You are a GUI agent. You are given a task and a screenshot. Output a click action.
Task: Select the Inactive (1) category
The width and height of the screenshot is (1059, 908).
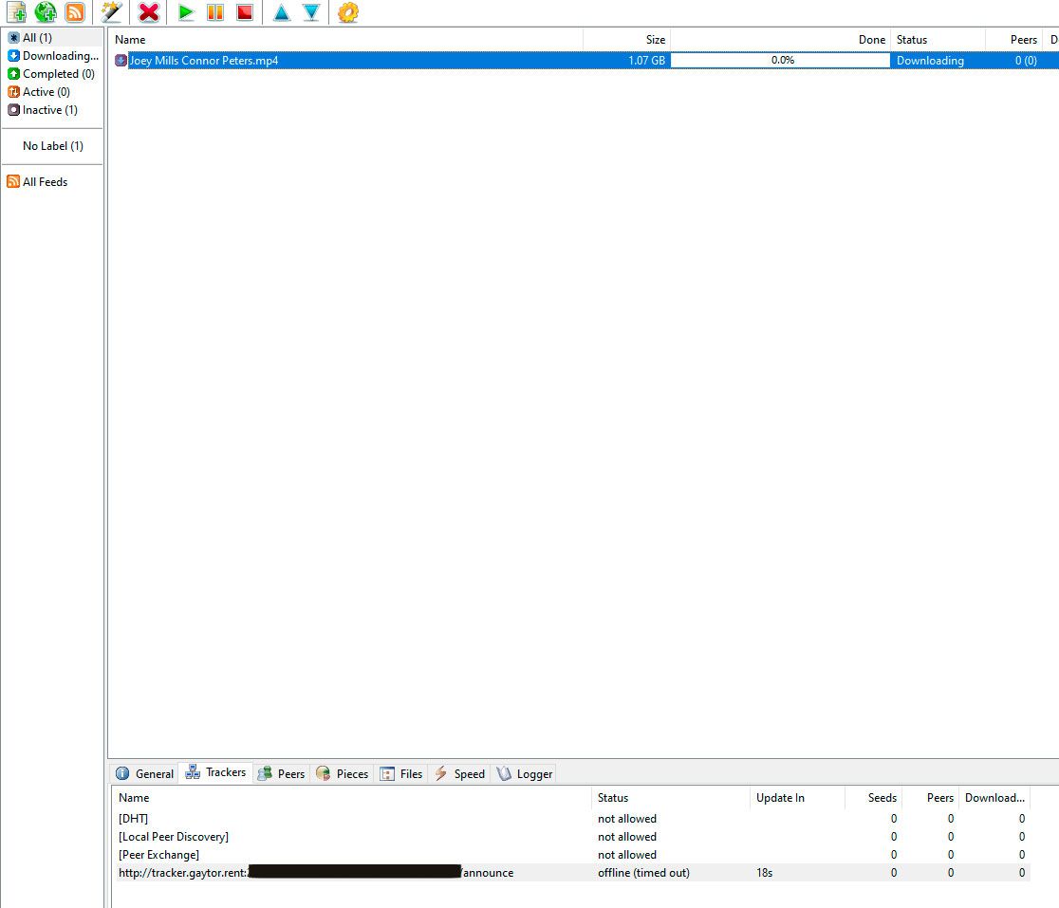(53, 110)
